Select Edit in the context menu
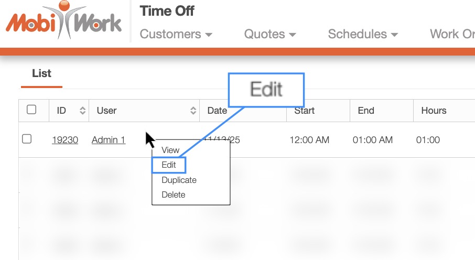This screenshot has height=260, width=475. click(169, 165)
